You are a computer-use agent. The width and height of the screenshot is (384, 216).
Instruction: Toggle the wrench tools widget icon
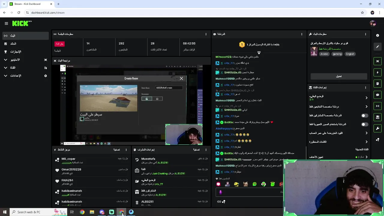[377, 128]
